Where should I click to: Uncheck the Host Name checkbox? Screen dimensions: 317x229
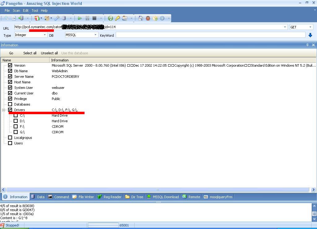10,82
